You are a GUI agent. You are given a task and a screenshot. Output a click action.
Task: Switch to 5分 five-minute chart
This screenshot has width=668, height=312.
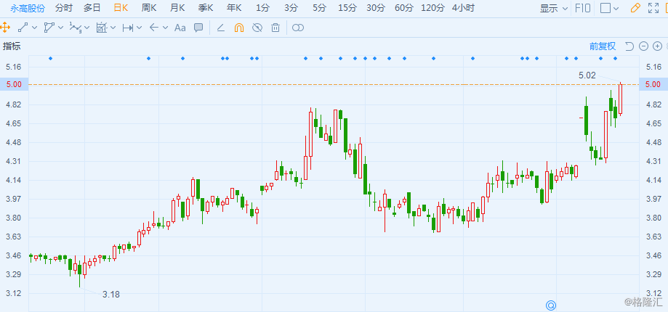coord(319,8)
